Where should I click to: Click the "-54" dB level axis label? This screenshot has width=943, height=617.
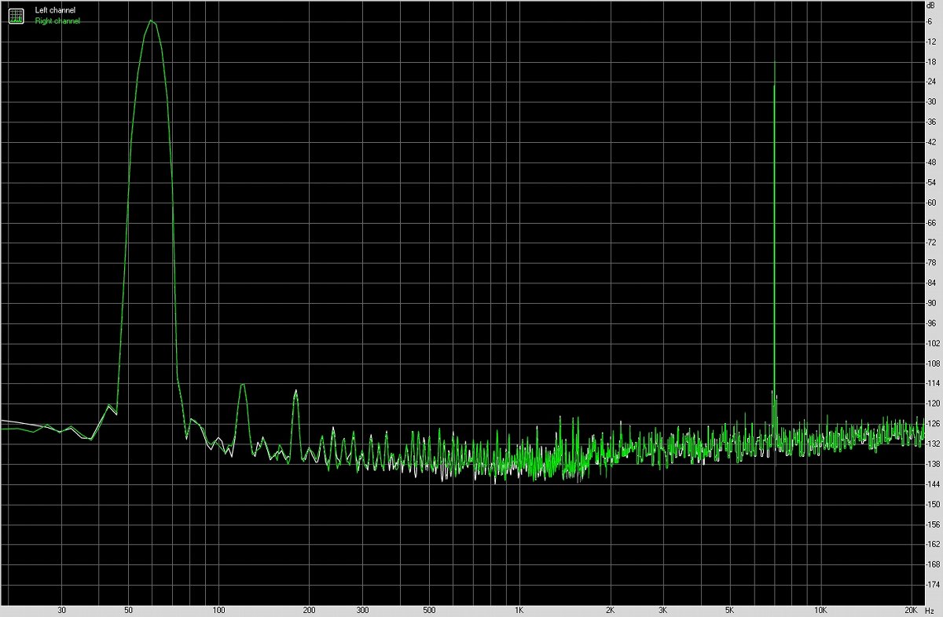point(931,182)
